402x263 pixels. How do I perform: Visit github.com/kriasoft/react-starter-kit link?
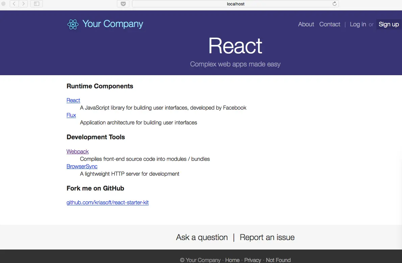[107, 202]
